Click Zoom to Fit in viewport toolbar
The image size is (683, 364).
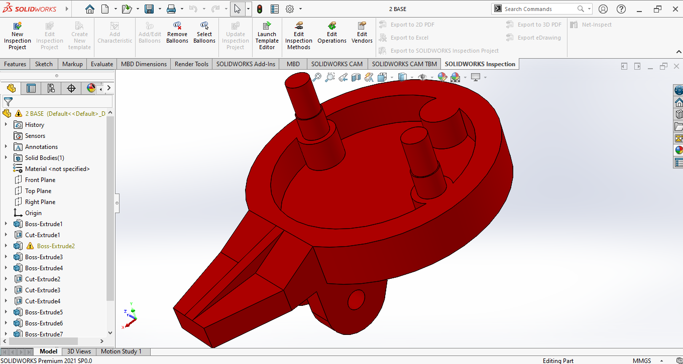[317, 77]
